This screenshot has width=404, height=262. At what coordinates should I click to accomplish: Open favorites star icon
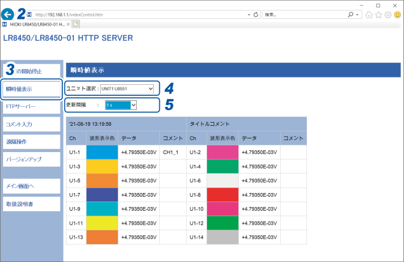(378, 15)
